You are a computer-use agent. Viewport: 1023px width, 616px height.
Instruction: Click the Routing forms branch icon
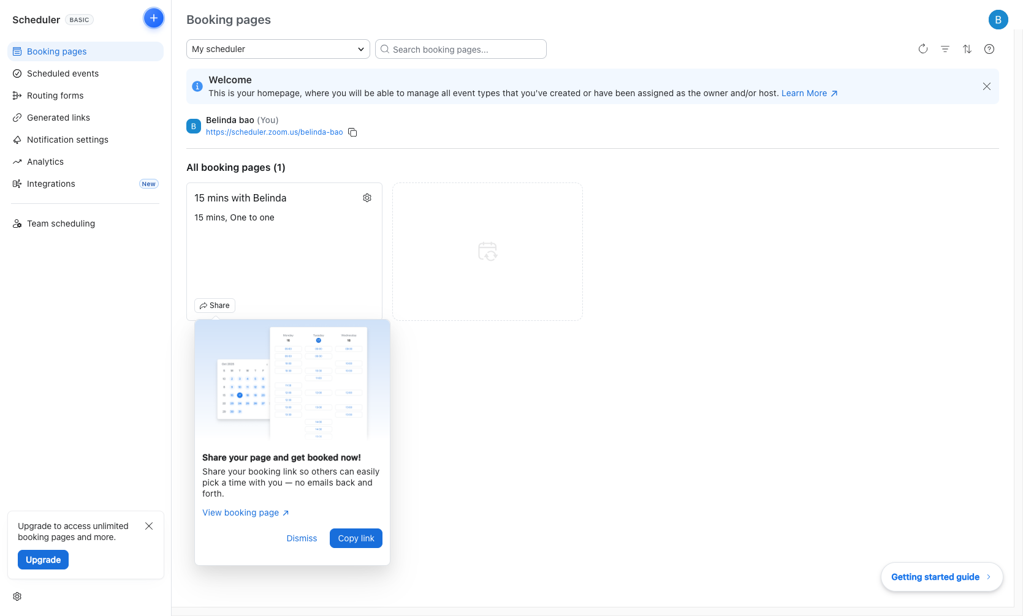[17, 96]
